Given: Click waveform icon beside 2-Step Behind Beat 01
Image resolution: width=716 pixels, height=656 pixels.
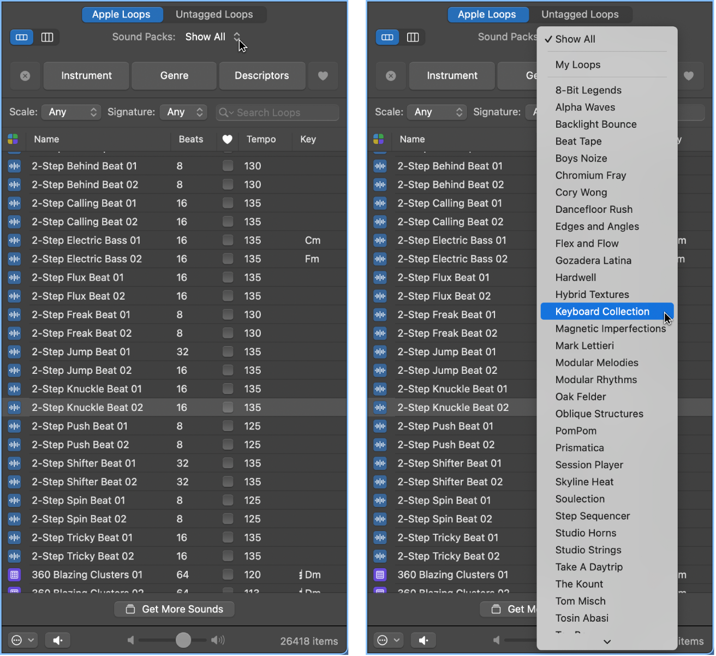Looking at the screenshot, I should 14,166.
